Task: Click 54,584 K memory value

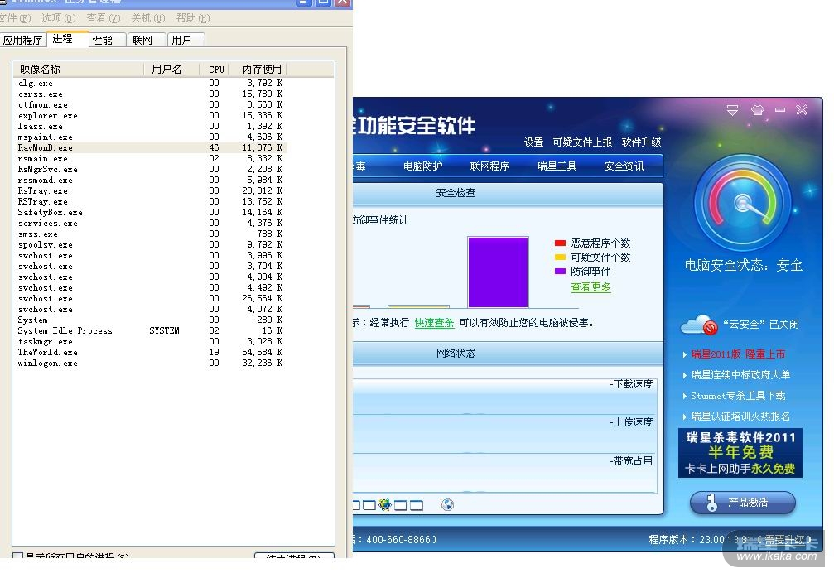Action: [263, 353]
